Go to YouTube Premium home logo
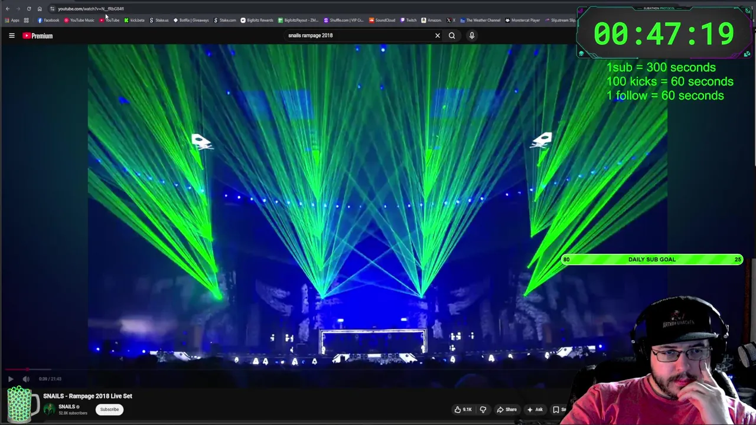The height and width of the screenshot is (425, 756). pos(38,36)
